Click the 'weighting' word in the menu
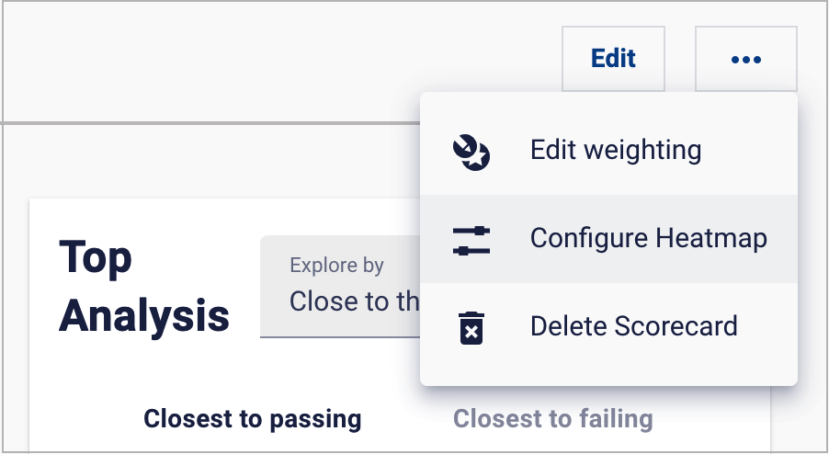This screenshot has width=829, height=454. coord(643,151)
